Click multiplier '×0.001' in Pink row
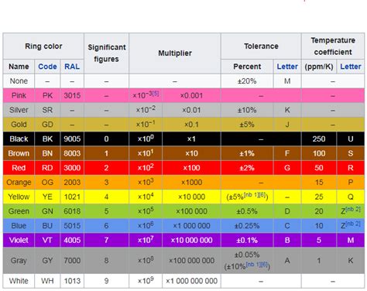Image resolution: width=367 pixels, height=291 pixels. click(191, 95)
